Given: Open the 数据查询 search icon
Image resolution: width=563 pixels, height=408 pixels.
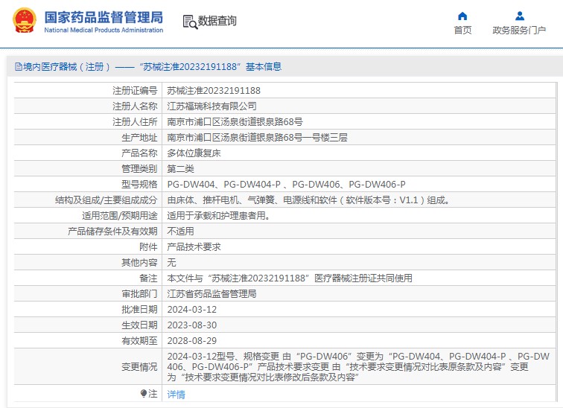Looking at the screenshot, I should [x=190, y=22].
